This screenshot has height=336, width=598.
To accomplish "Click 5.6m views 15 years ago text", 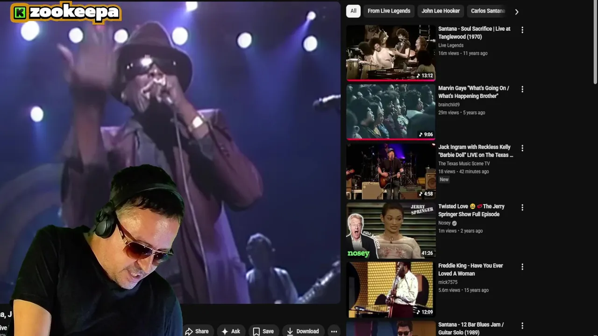I will [463, 290].
